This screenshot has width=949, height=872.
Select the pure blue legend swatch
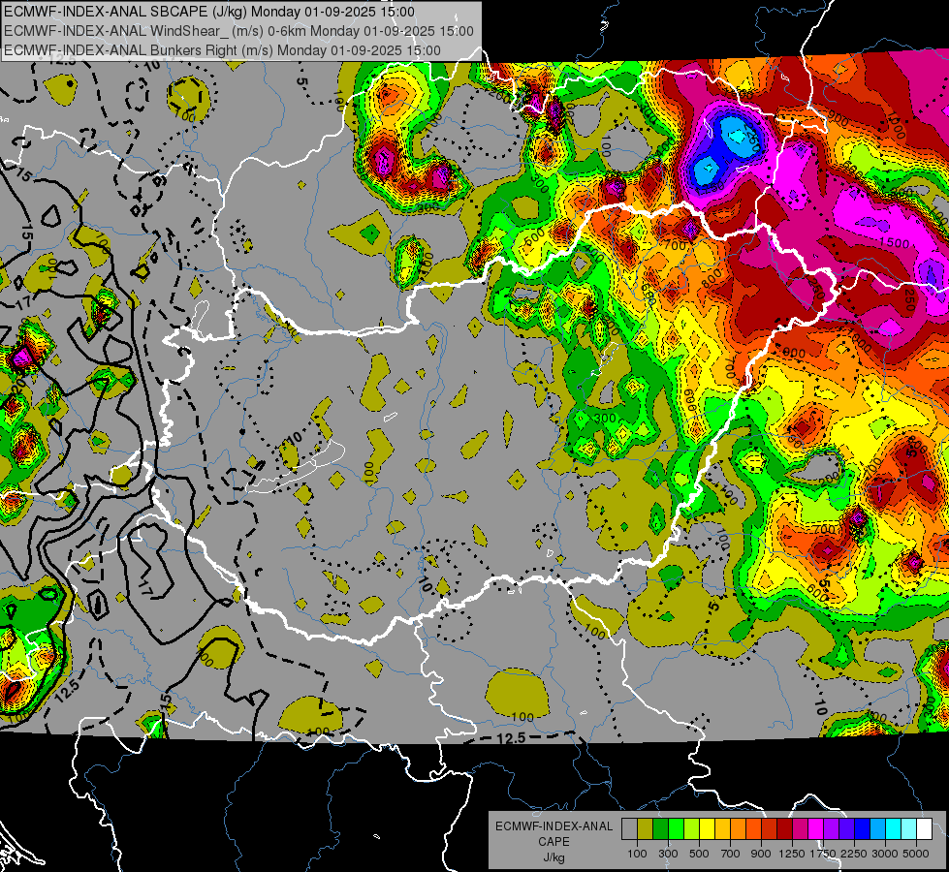(863, 829)
